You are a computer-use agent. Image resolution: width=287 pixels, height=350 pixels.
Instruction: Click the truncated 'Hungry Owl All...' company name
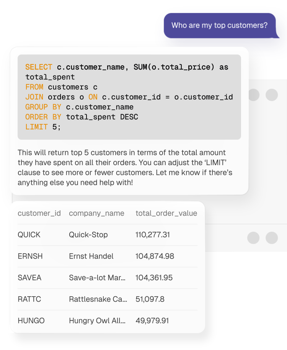97,321
